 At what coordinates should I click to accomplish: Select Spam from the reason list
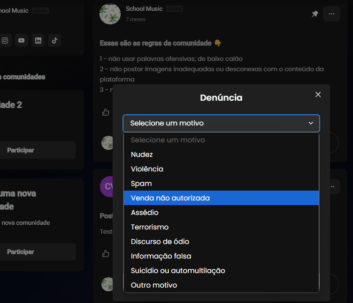(x=221, y=184)
